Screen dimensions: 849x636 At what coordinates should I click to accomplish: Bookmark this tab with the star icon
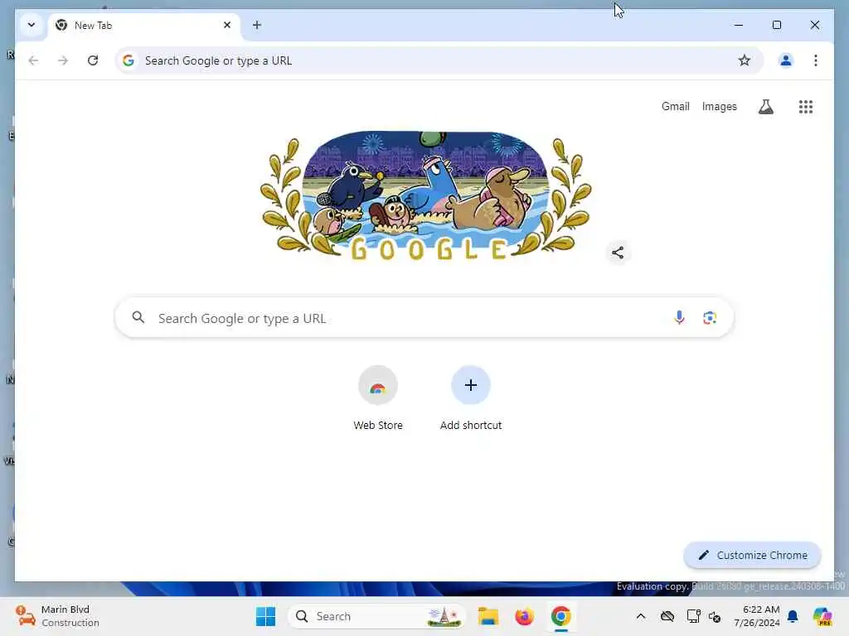(745, 60)
